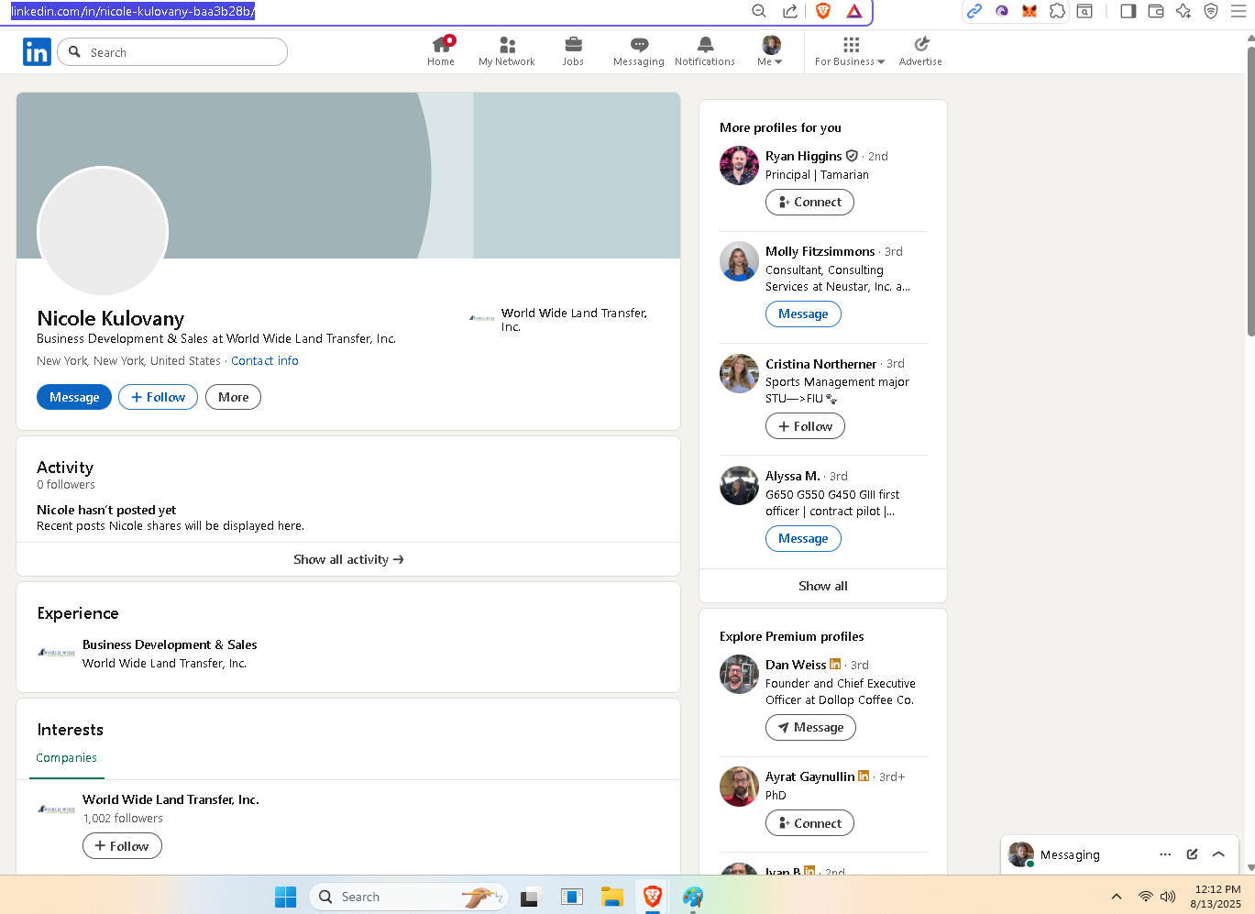Open the Messaging page from top nav
The image size is (1255, 914).
point(639,51)
